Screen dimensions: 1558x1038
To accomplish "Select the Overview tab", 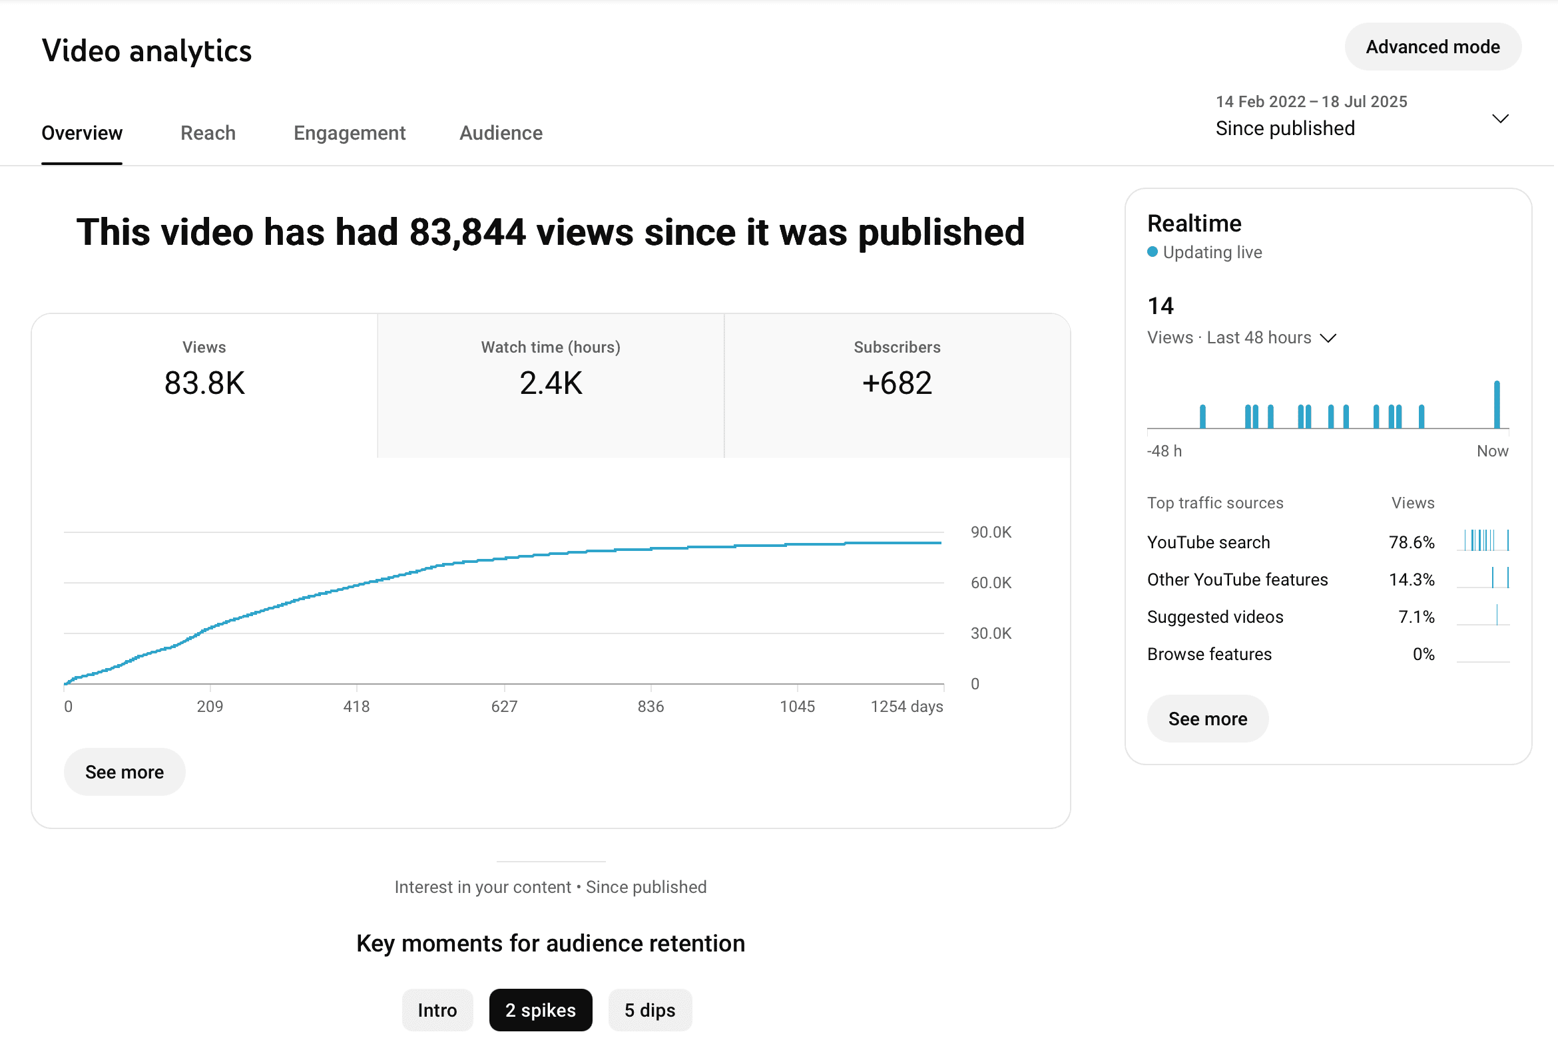I will 82,133.
